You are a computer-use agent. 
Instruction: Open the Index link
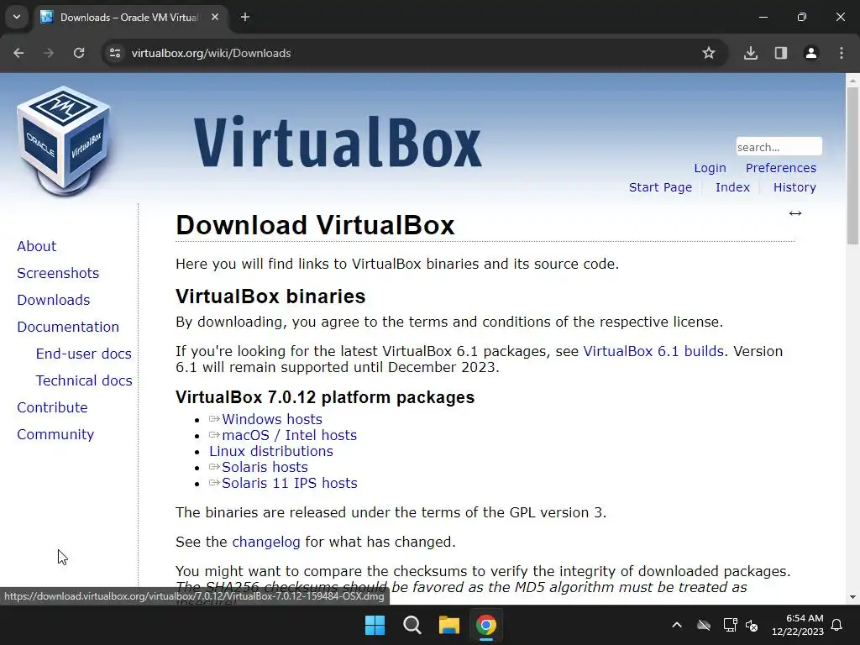732,187
